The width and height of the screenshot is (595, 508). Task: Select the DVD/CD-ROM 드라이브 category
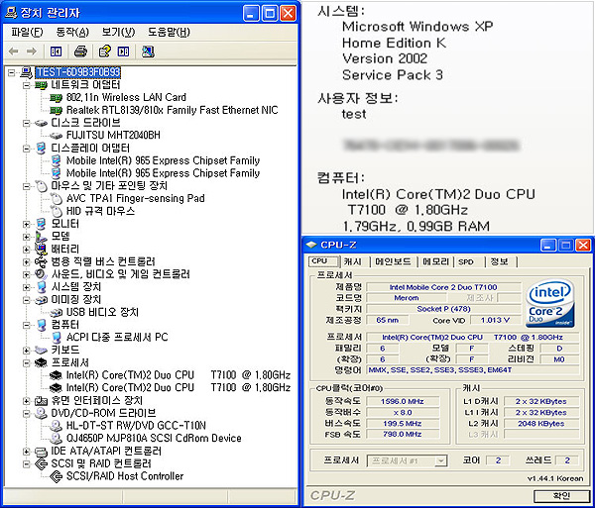[103, 413]
